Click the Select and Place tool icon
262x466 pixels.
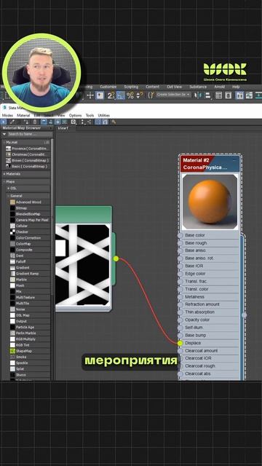tap(100, 95)
